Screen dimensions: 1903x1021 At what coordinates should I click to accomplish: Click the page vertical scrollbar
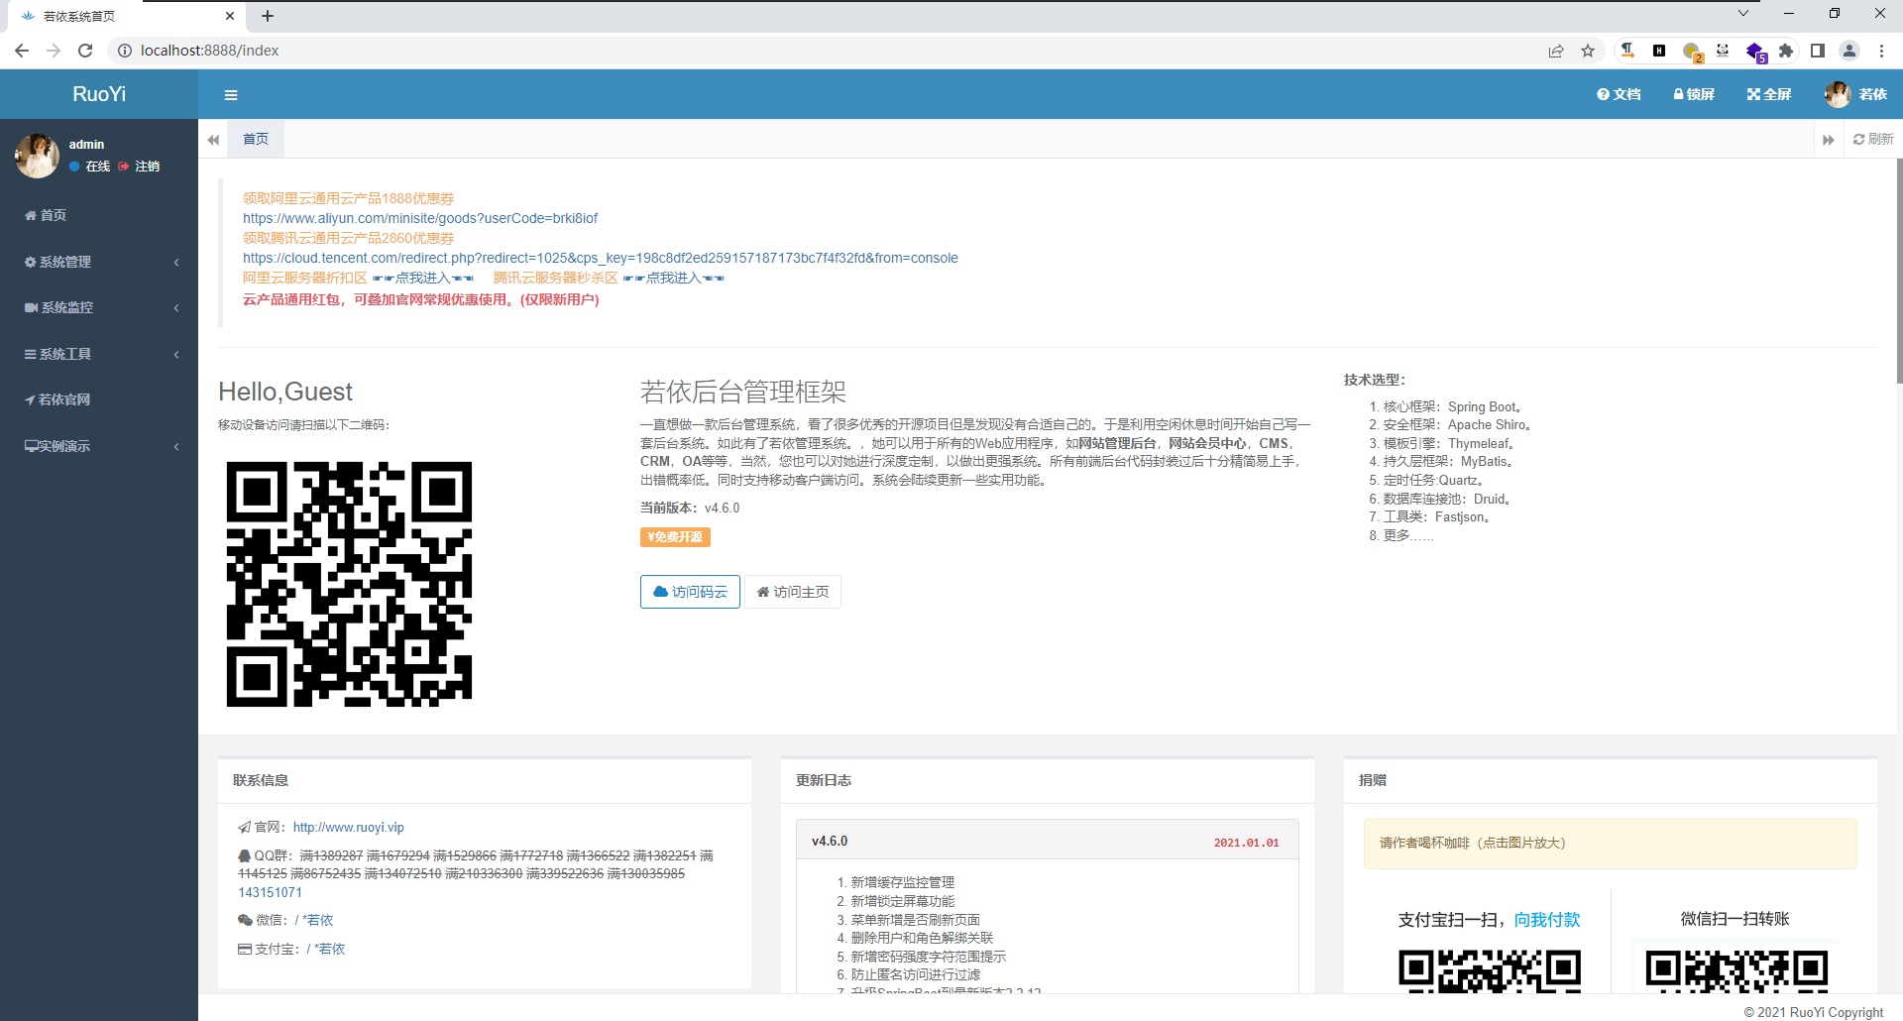(1899, 271)
